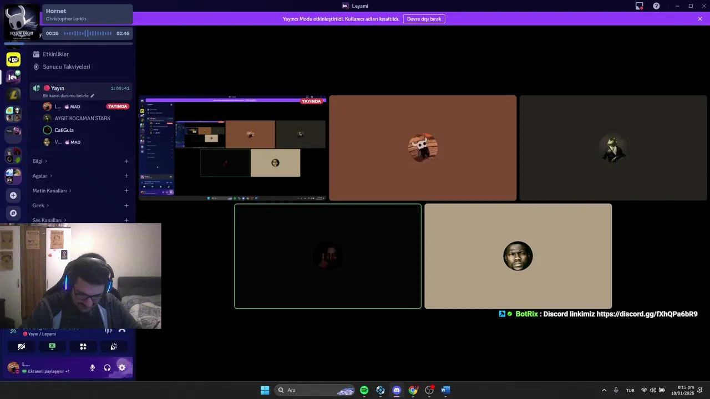Add a channel to Ses Kanalları
The height and width of the screenshot is (399, 710).
[x=126, y=220]
